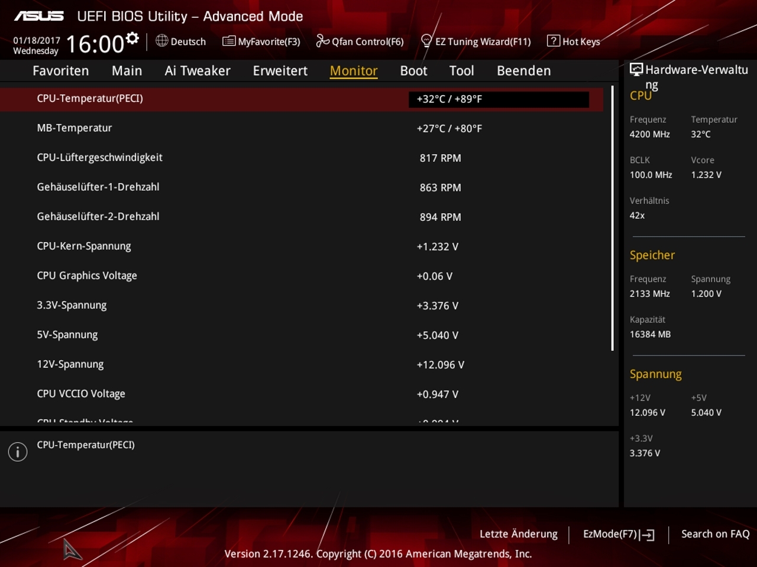Click the Spannung section heading
This screenshot has width=757, height=567.
(655, 374)
